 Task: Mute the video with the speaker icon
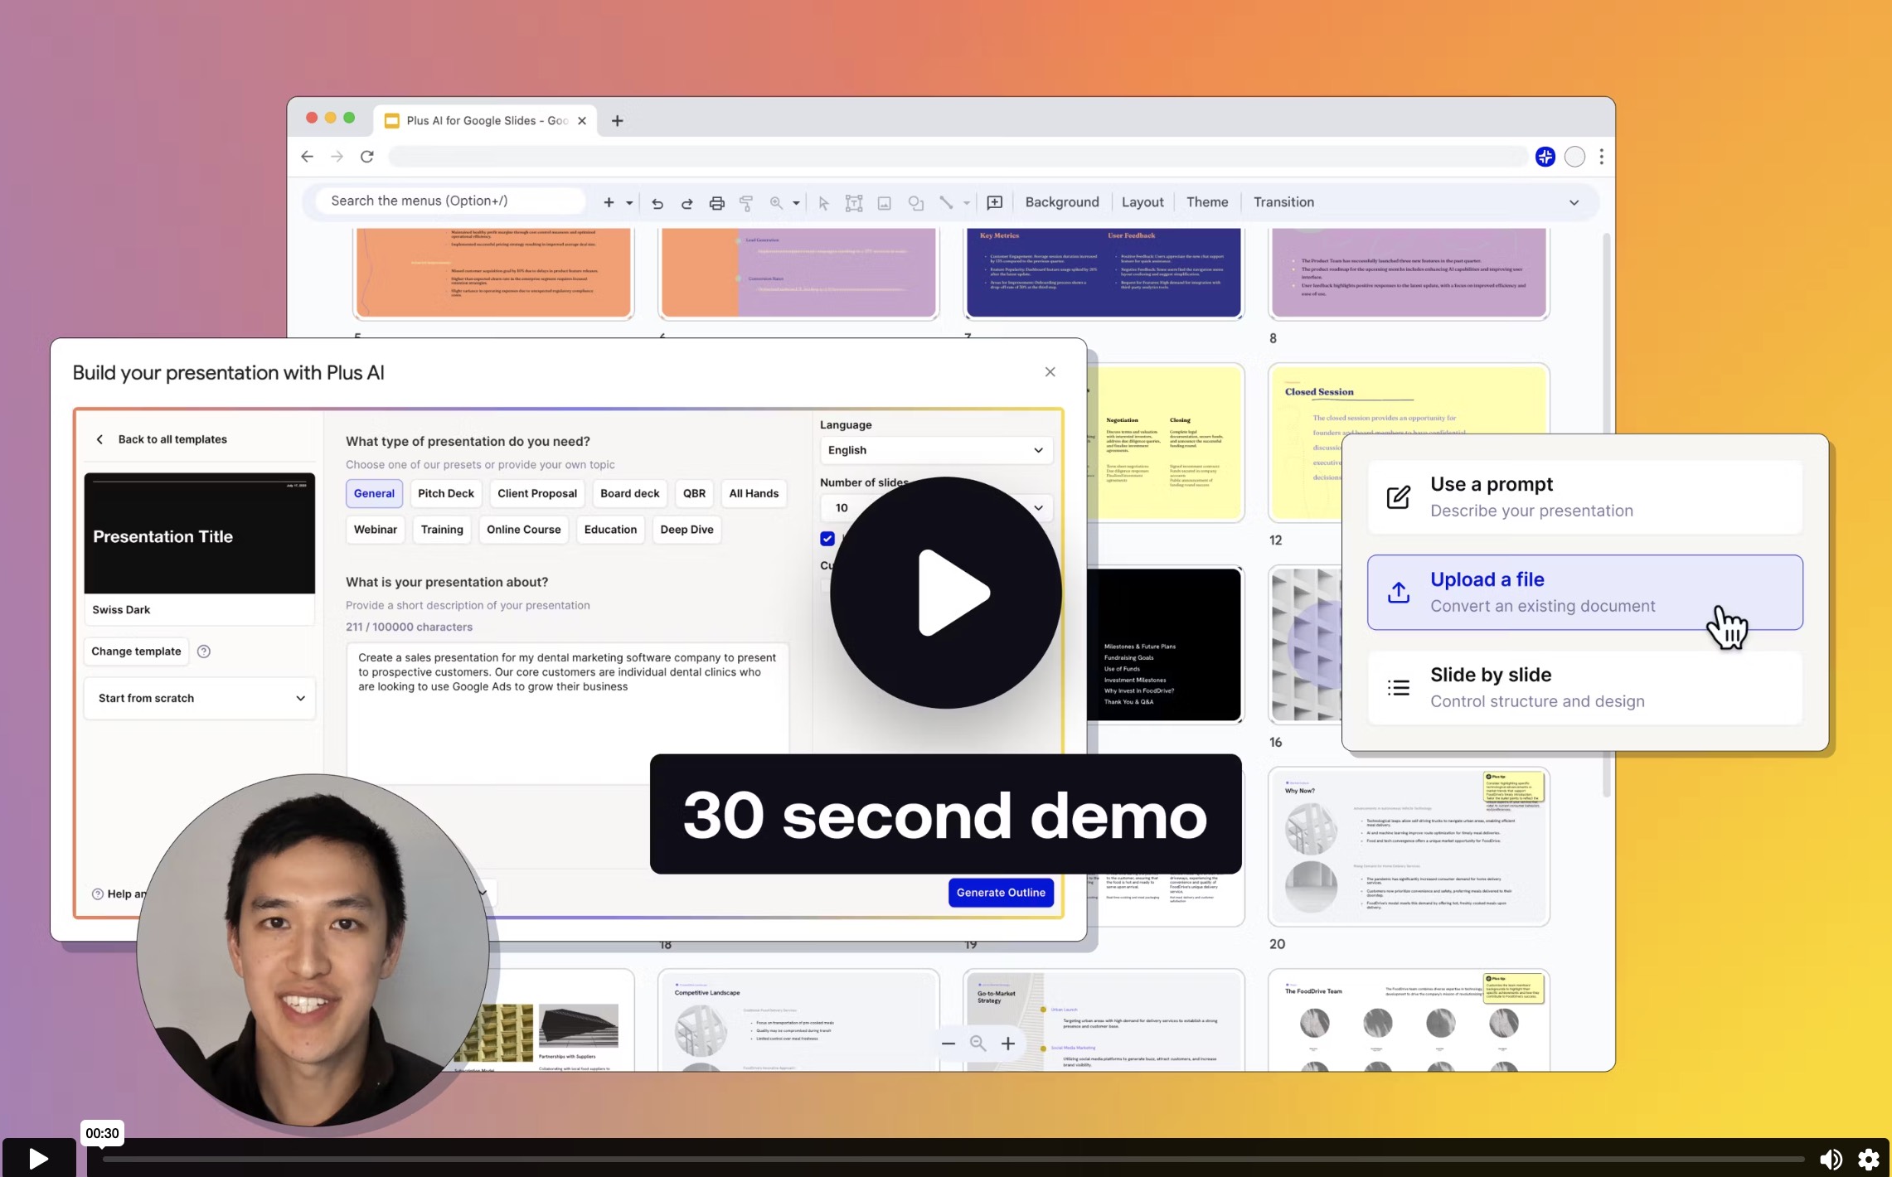(1831, 1158)
